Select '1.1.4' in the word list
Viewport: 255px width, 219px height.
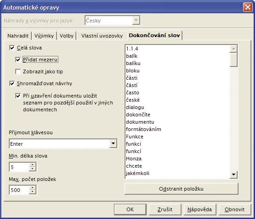pyautogui.click(x=178, y=49)
